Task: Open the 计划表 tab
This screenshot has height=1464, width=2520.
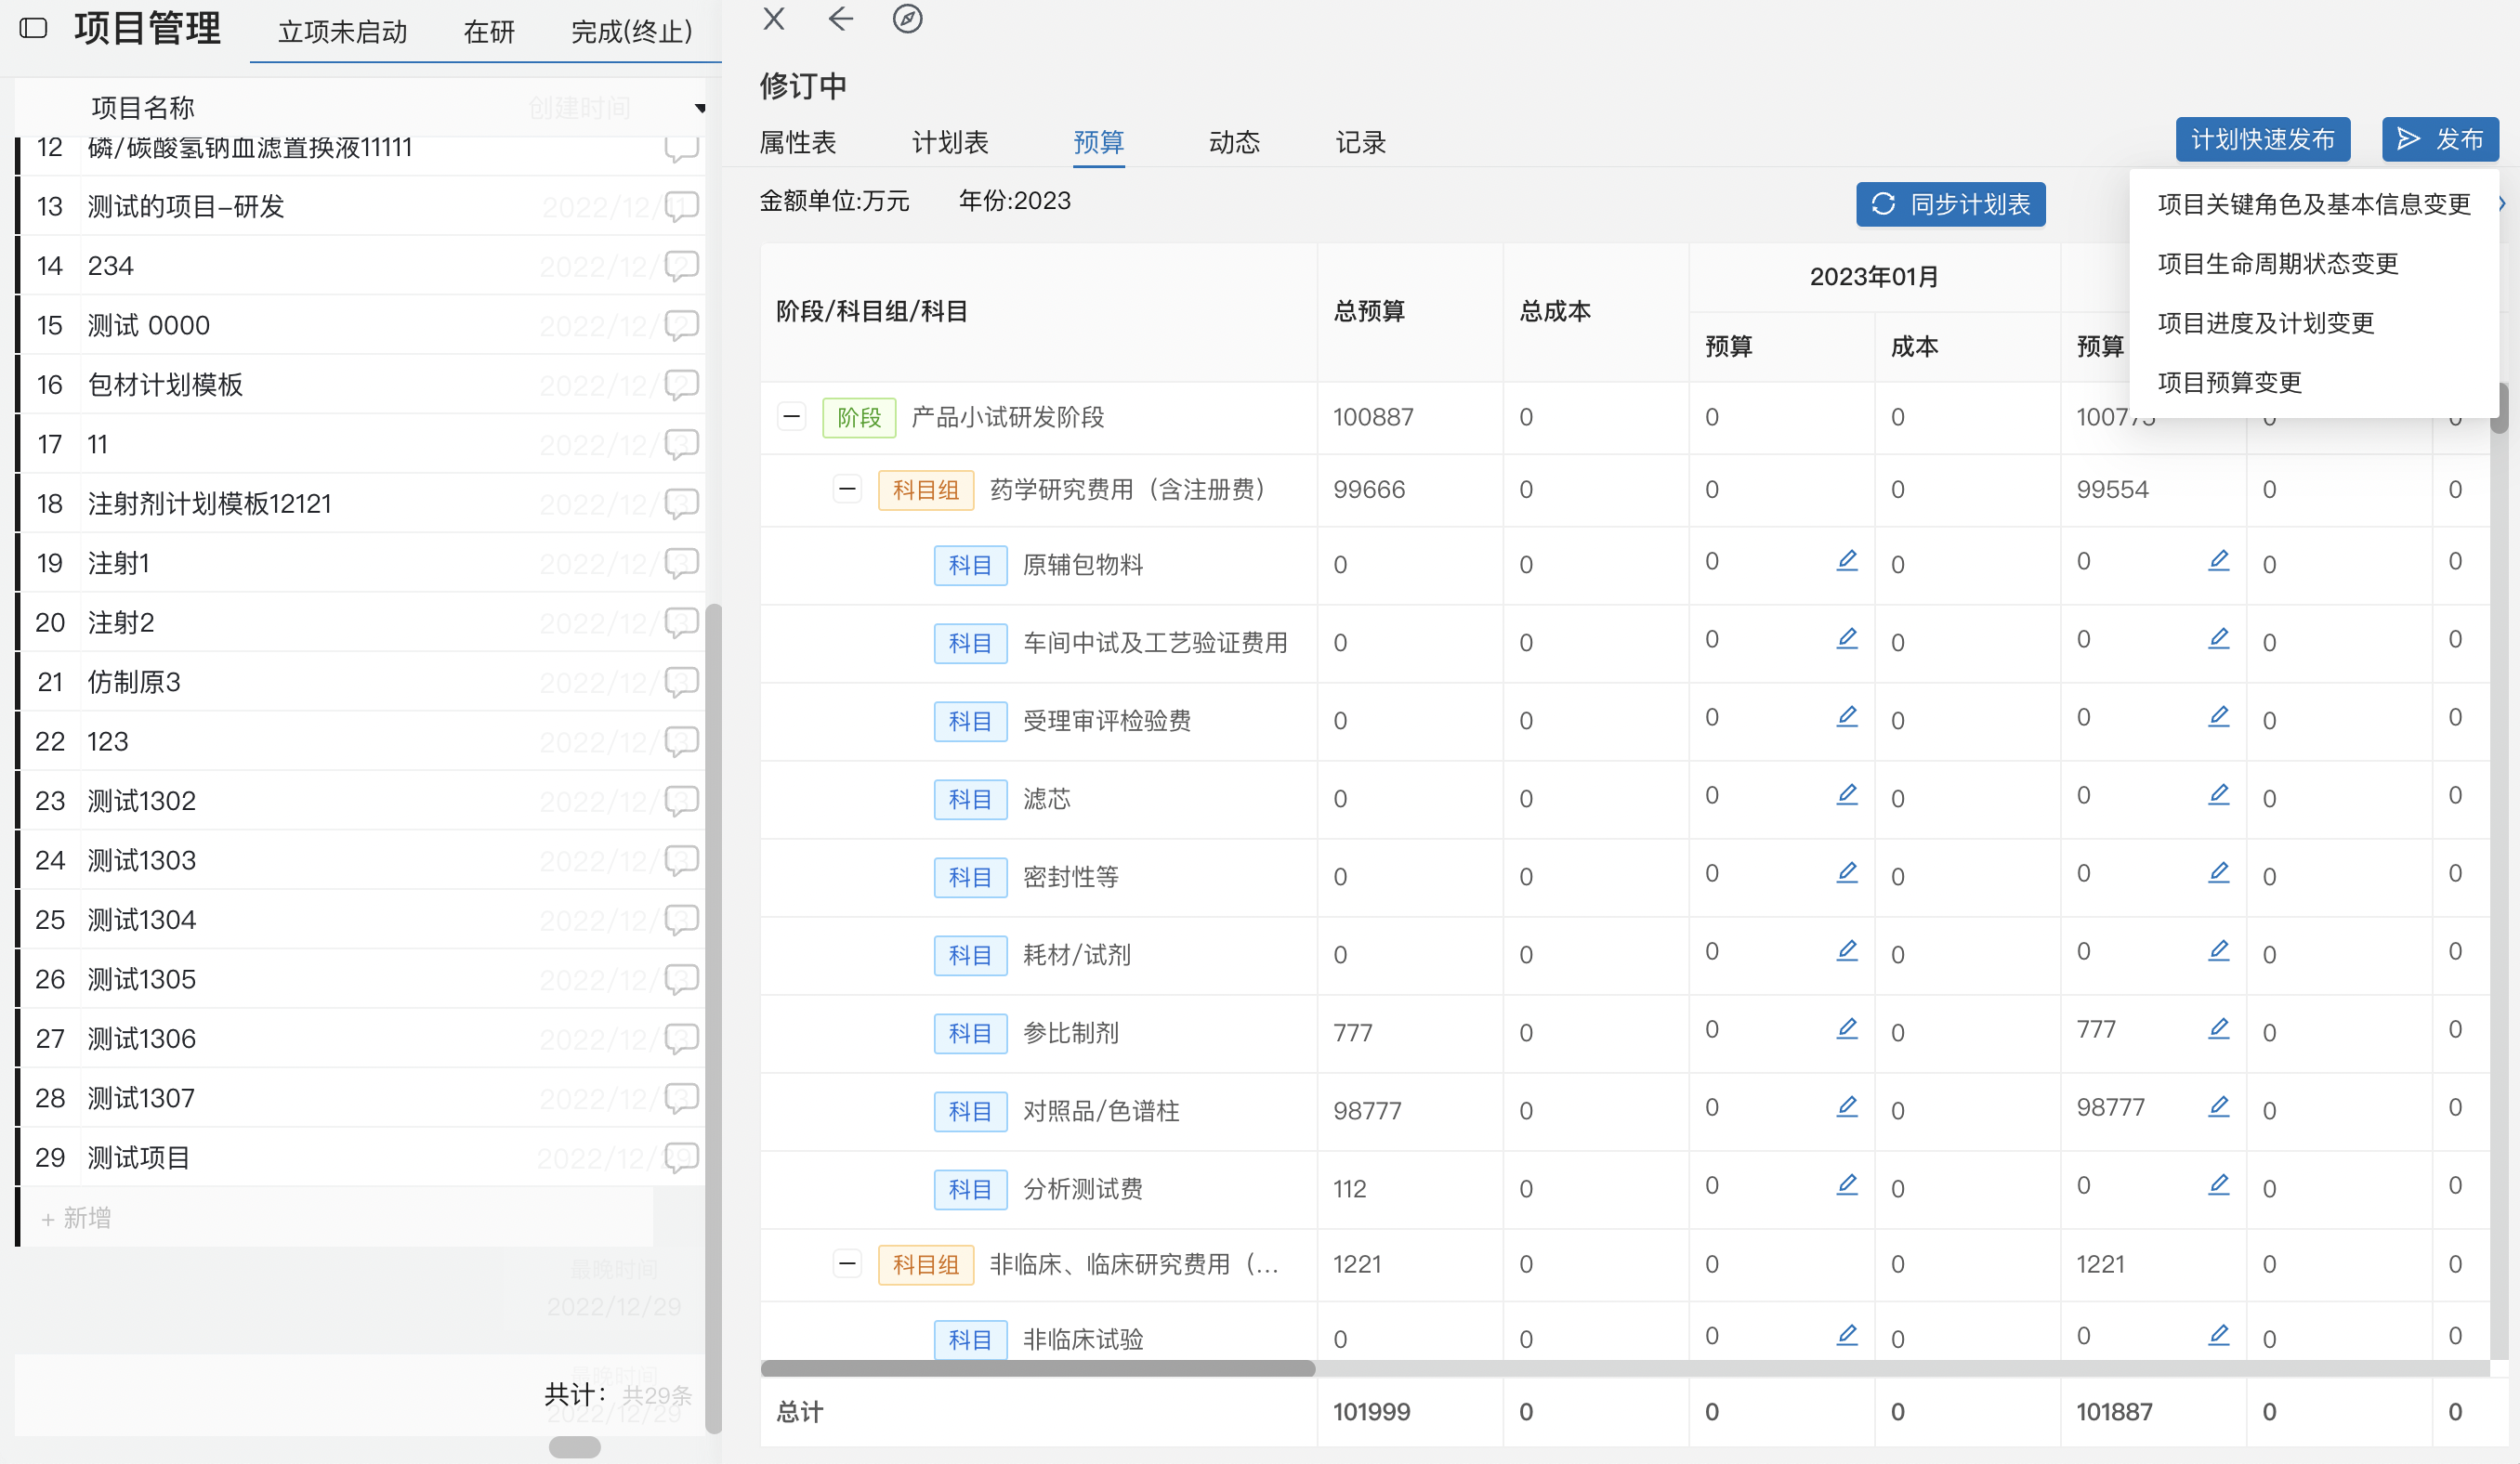Action: pyautogui.click(x=950, y=142)
